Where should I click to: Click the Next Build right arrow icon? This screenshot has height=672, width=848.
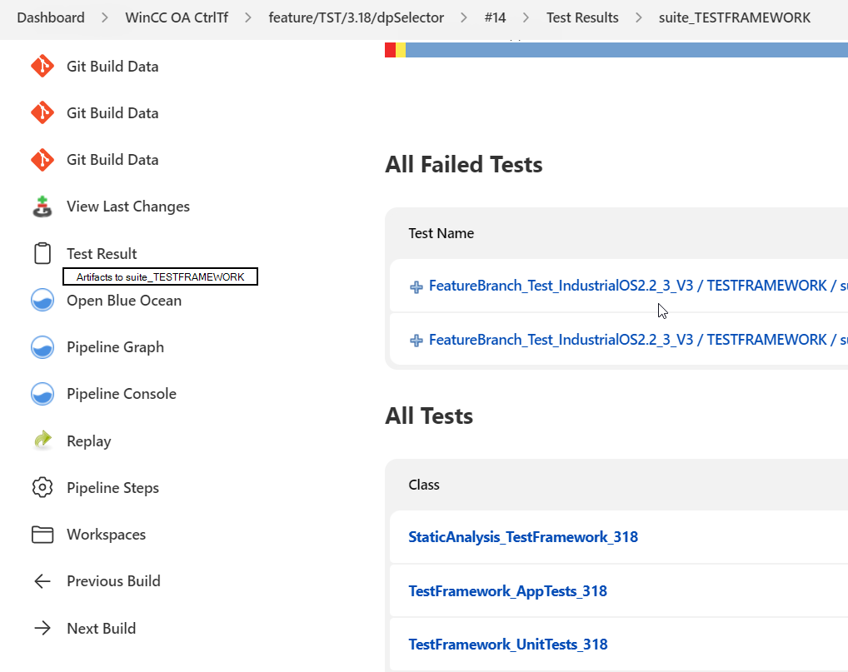(42, 628)
